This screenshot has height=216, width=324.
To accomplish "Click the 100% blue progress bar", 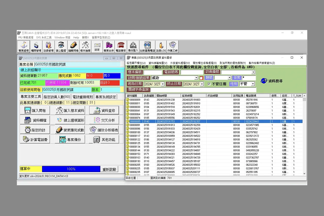I will pyautogui.click(x=71, y=169).
